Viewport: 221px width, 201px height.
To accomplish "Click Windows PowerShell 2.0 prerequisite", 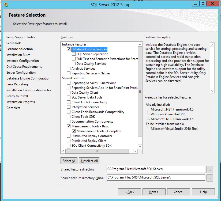I will [x=168, y=114].
